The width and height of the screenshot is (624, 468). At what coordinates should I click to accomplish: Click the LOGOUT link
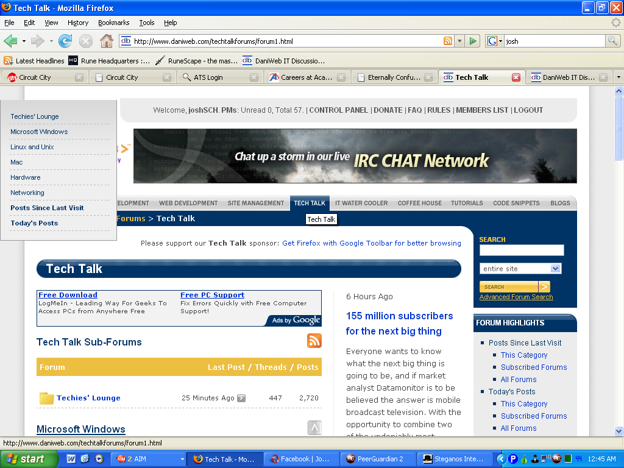(x=528, y=110)
